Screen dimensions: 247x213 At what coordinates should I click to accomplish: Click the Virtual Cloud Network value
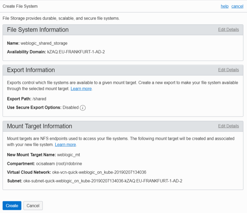99,172
